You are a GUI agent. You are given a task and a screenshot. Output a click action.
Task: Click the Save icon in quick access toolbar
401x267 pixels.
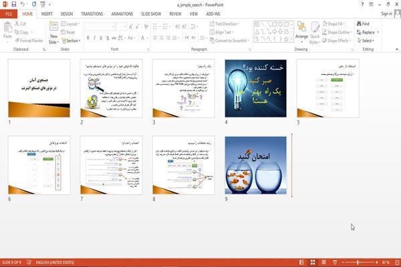click(x=14, y=5)
